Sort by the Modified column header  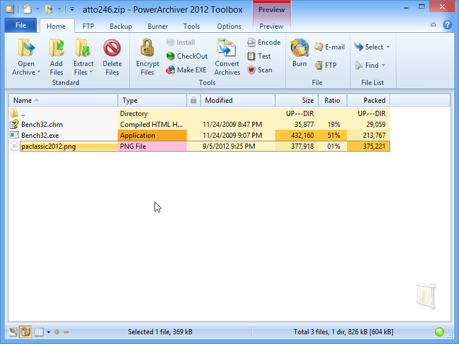point(238,101)
